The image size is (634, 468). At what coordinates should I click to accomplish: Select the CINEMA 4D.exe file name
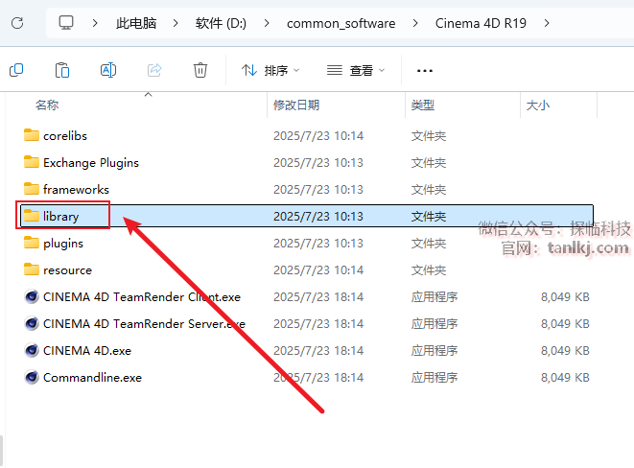87,351
